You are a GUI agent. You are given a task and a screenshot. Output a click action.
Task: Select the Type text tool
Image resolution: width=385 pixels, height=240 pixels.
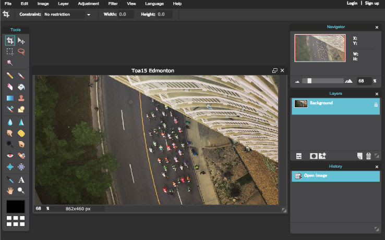[x=21, y=180]
